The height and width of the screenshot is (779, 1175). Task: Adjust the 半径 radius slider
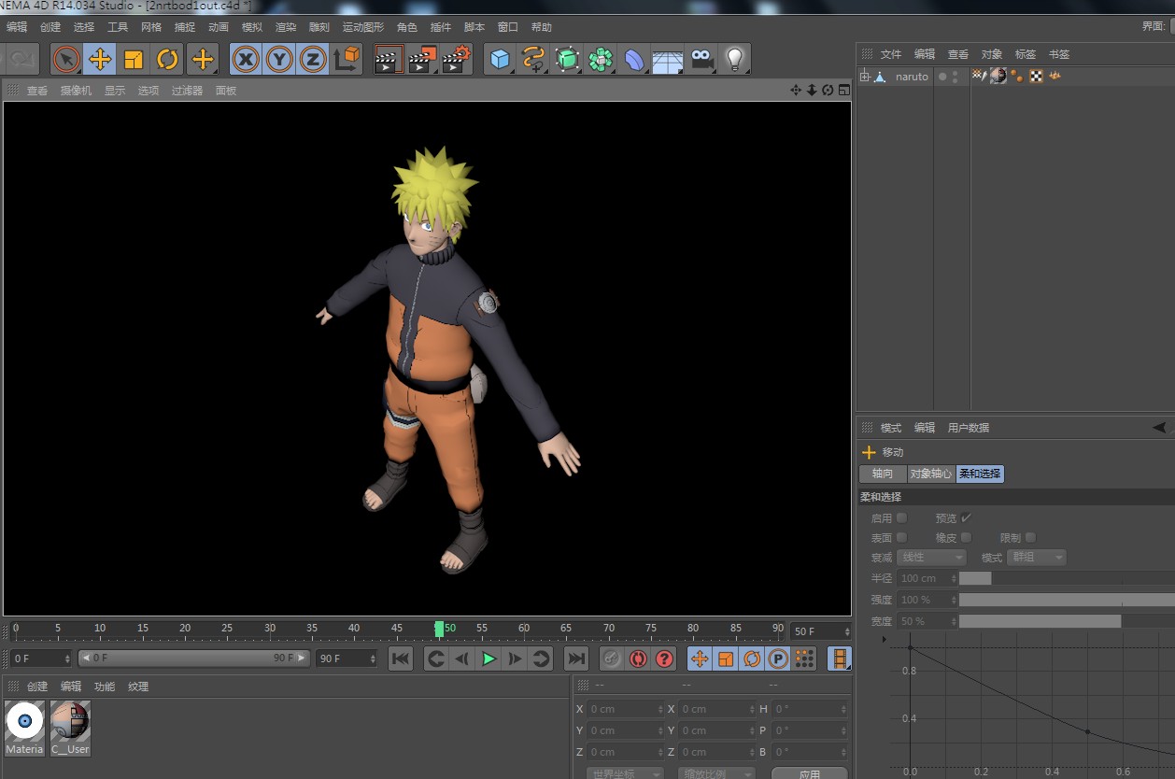(1067, 578)
